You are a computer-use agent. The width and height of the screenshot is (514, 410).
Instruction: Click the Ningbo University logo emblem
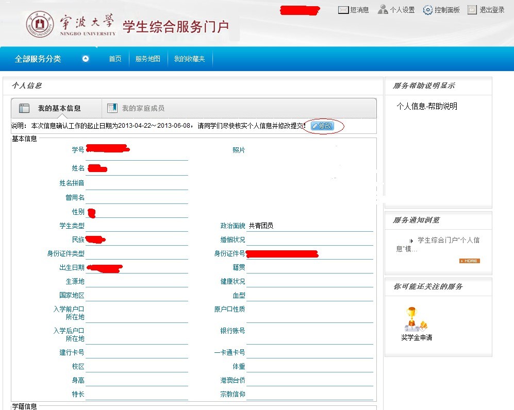pyautogui.click(x=40, y=24)
